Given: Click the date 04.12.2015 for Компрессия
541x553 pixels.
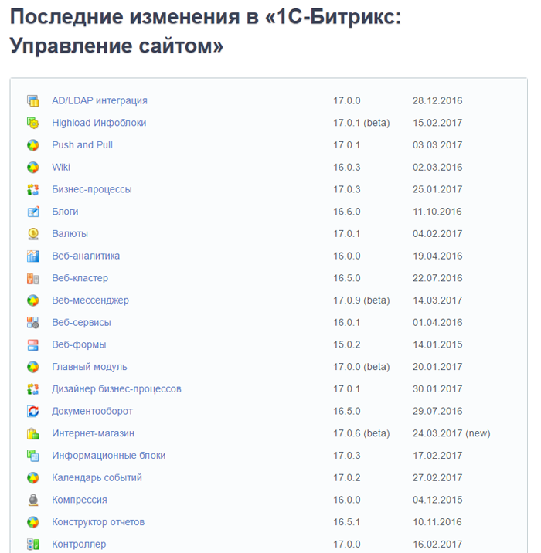Looking at the screenshot, I should 437,500.
